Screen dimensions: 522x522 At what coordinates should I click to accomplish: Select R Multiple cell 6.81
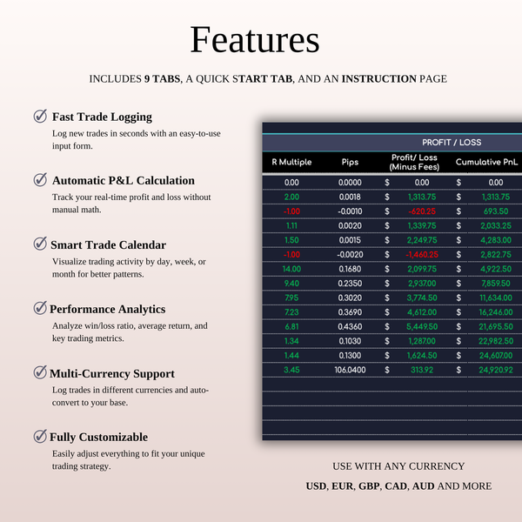pyautogui.click(x=291, y=326)
